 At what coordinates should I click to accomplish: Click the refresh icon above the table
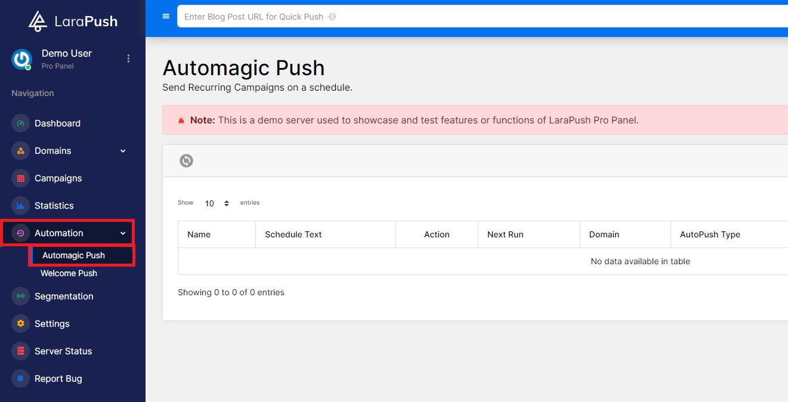click(x=186, y=160)
